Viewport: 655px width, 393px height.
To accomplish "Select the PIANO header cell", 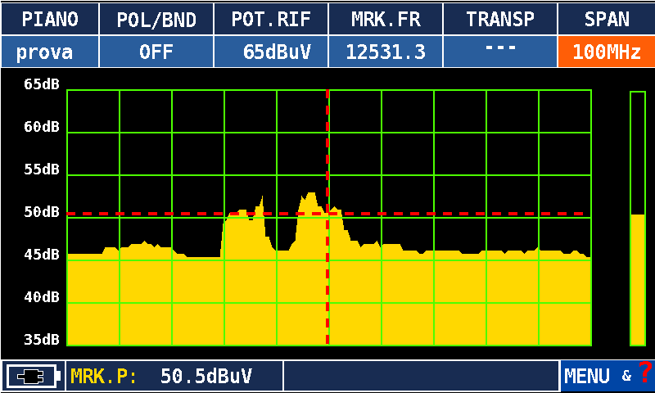I will pyautogui.click(x=50, y=19).
